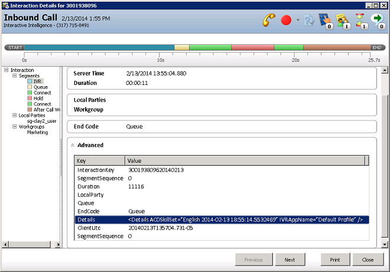Collapse the Advanced section chevron
The image size is (390, 272).
click(73, 145)
